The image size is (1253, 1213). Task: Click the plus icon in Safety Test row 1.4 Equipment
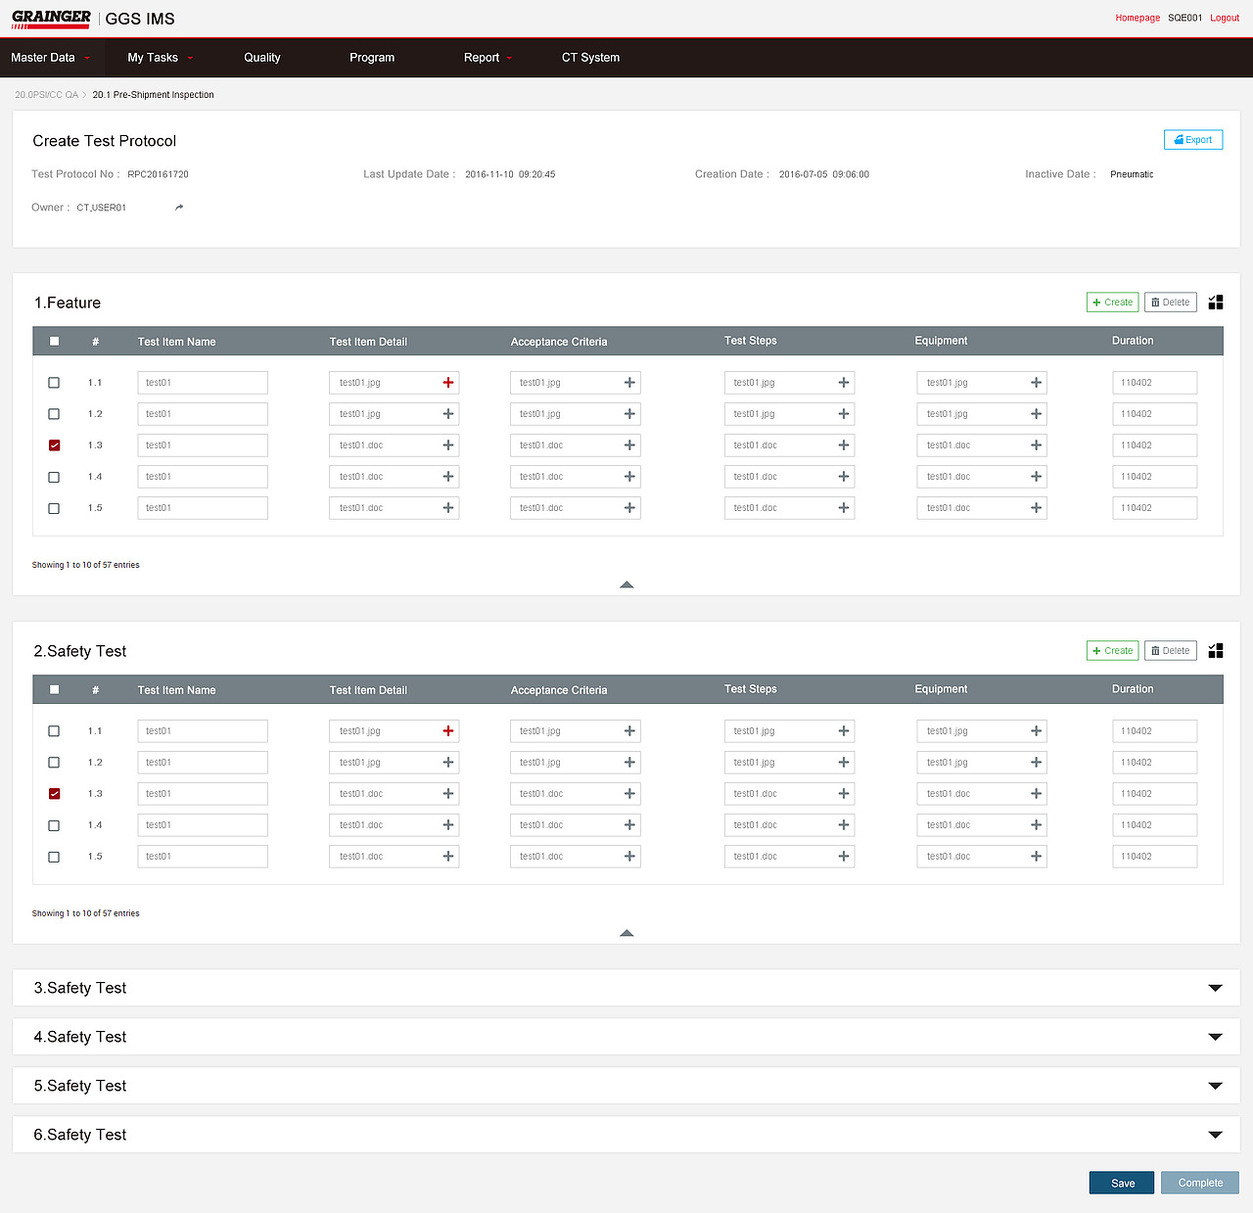point(1036,825)
